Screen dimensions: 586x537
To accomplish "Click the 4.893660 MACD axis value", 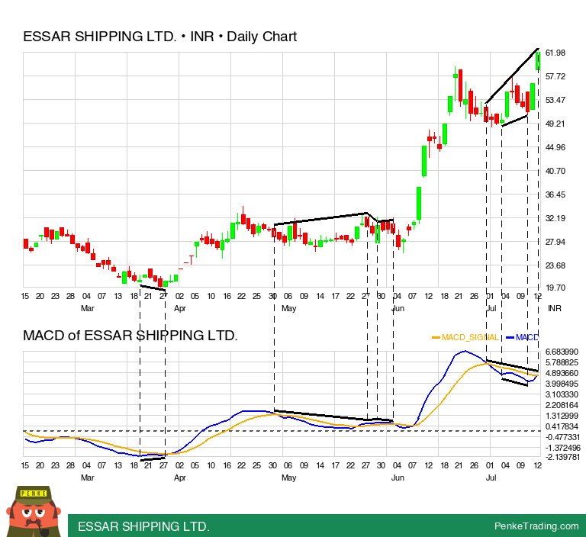I will 562,373.
